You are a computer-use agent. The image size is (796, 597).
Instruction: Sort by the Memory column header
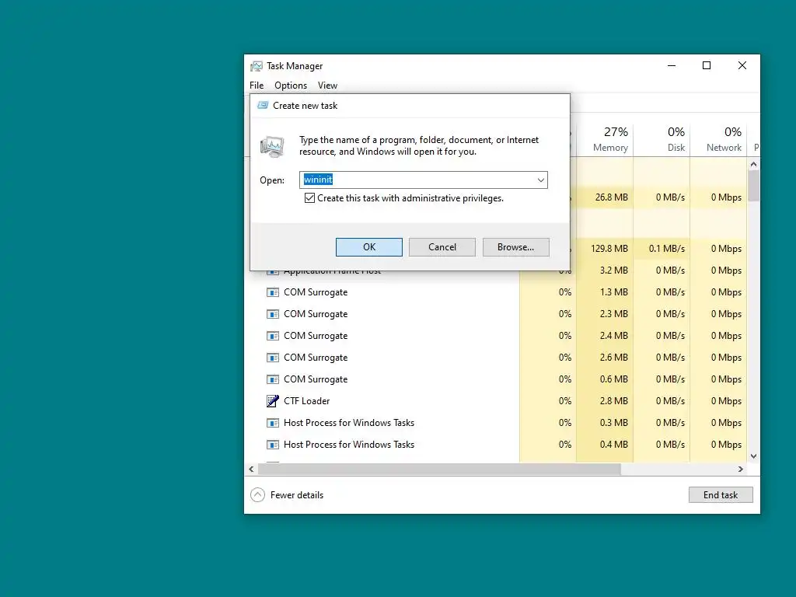tap(605, 139)
